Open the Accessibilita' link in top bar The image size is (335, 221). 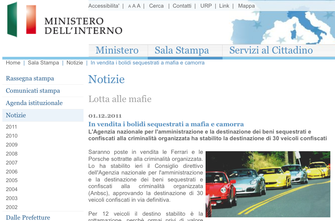[x=104, y=6]
